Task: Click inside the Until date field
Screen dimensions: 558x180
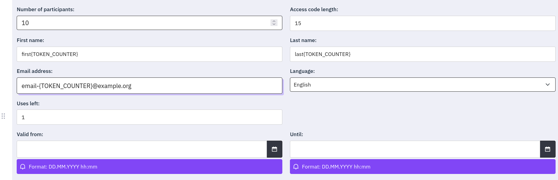Action: pos(415,149)
